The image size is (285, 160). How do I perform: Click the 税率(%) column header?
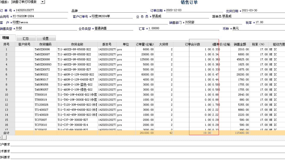[259, 44]
